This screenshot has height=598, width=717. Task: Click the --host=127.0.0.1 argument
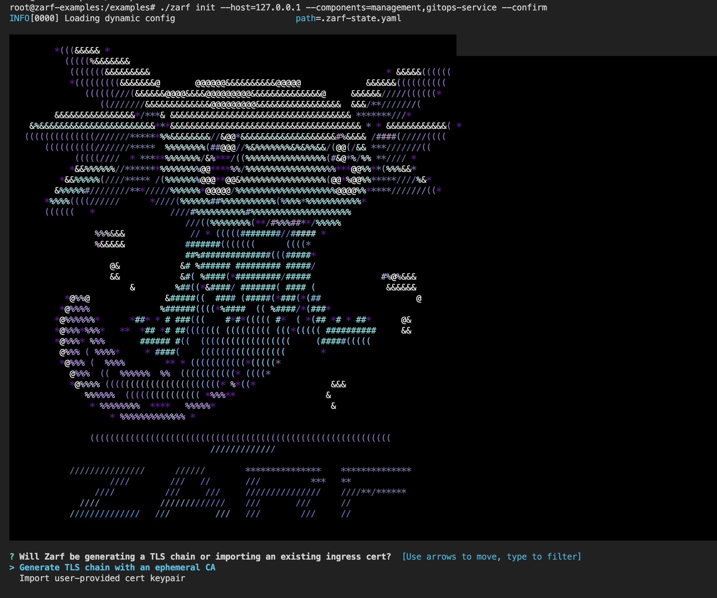tap(261, 8)
